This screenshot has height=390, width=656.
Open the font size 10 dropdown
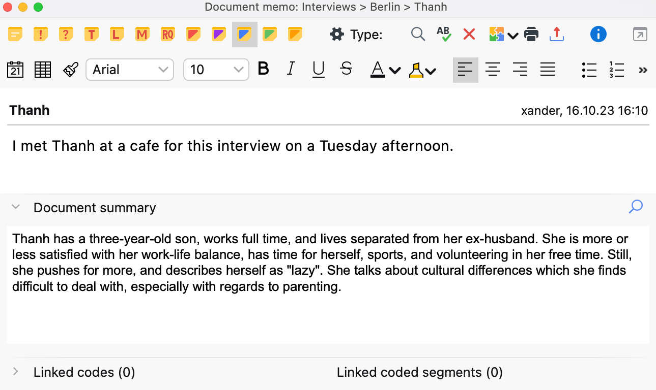click(216, 70)
